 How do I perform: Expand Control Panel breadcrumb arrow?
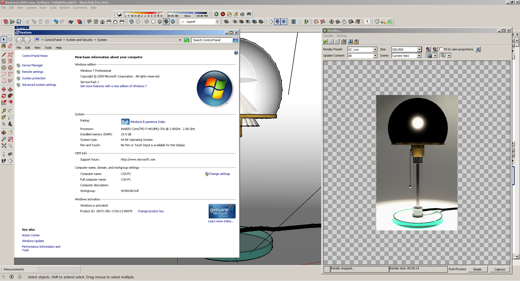tap(64, 40)
